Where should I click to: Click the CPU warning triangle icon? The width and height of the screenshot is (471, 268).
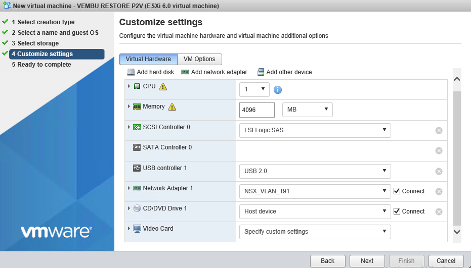163,87
